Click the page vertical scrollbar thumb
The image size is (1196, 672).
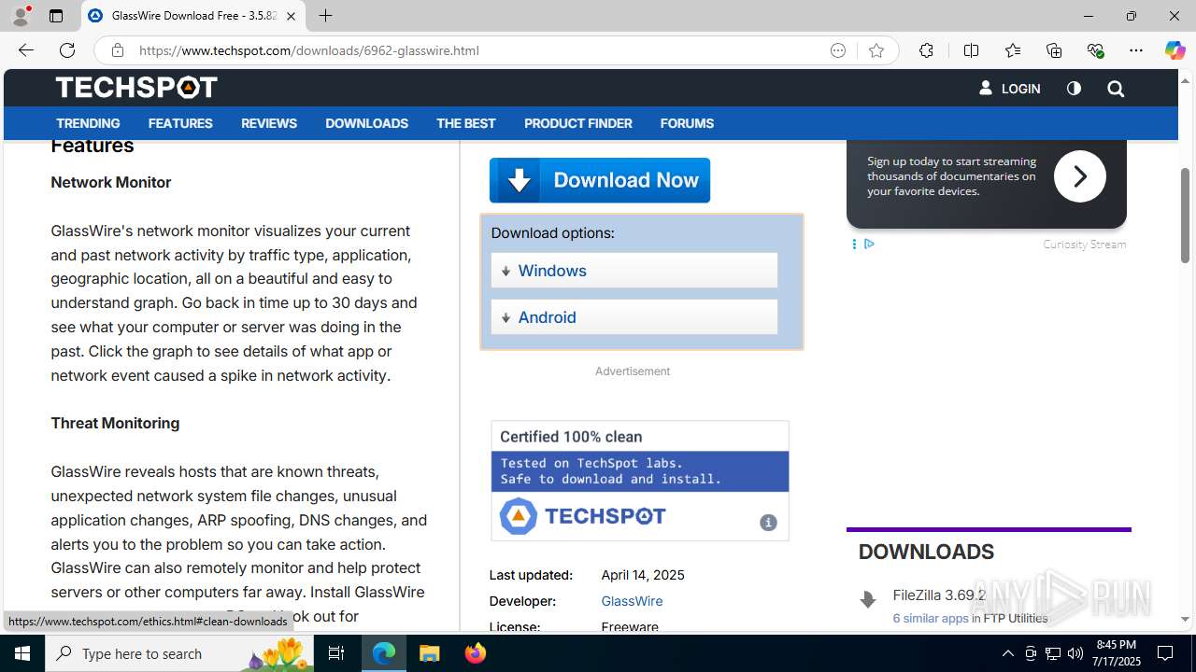1185,216
